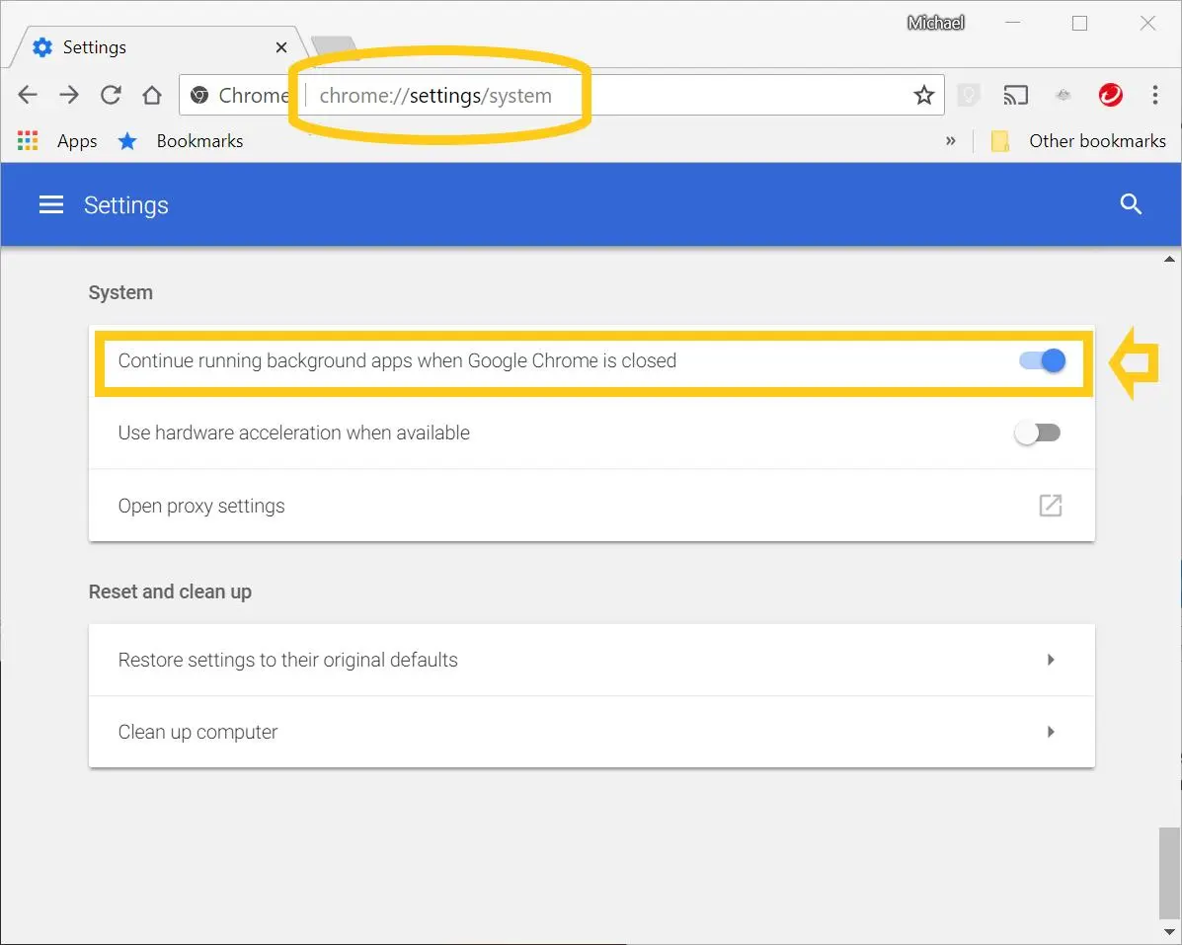This screenshot has height=945, width=1182.
Task: Search settings with the magnifier icon
Action: (x=1131, y=204)
